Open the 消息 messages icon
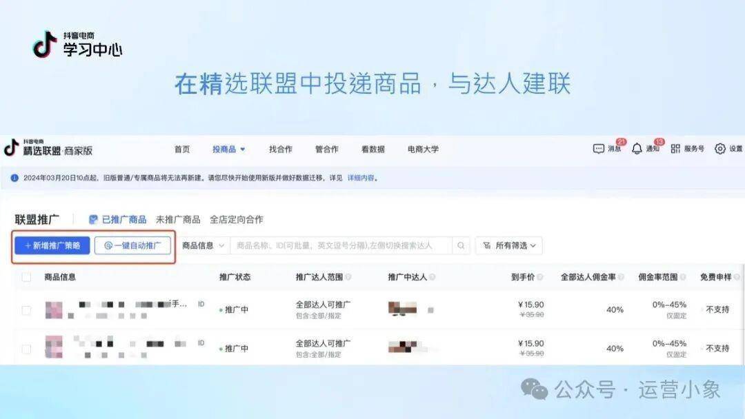Viewport: 745px width, 419px height. pos(599,149)
